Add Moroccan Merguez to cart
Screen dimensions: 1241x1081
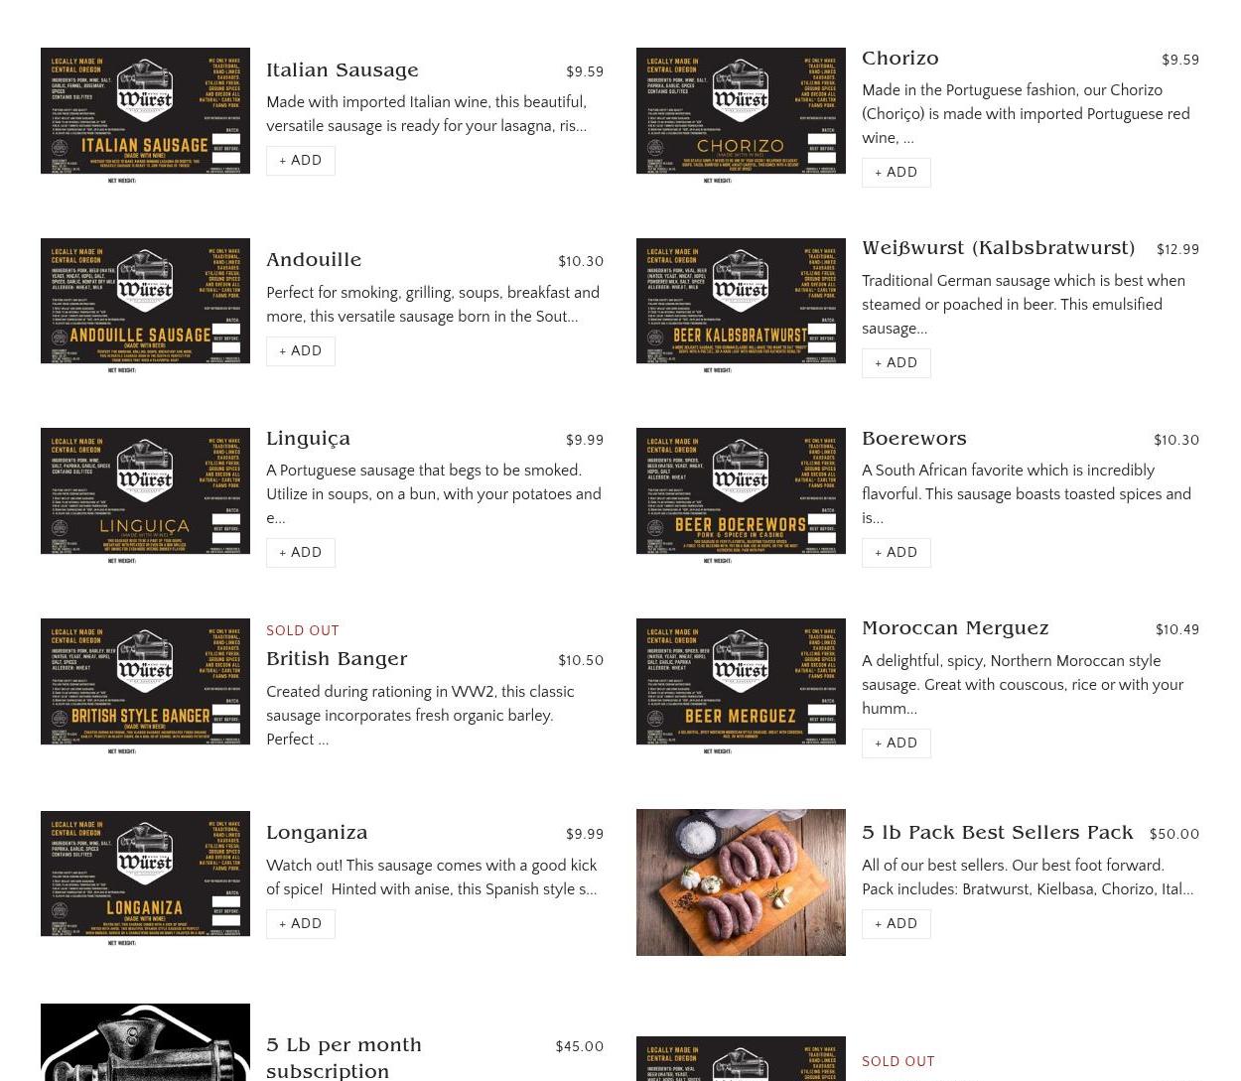coord(896,743)
